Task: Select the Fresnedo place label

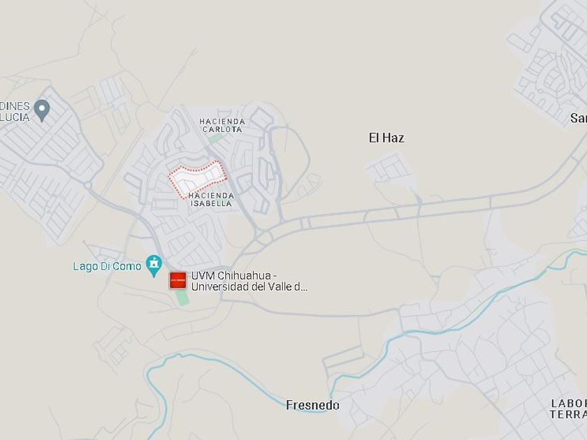Action: [312, 405]
